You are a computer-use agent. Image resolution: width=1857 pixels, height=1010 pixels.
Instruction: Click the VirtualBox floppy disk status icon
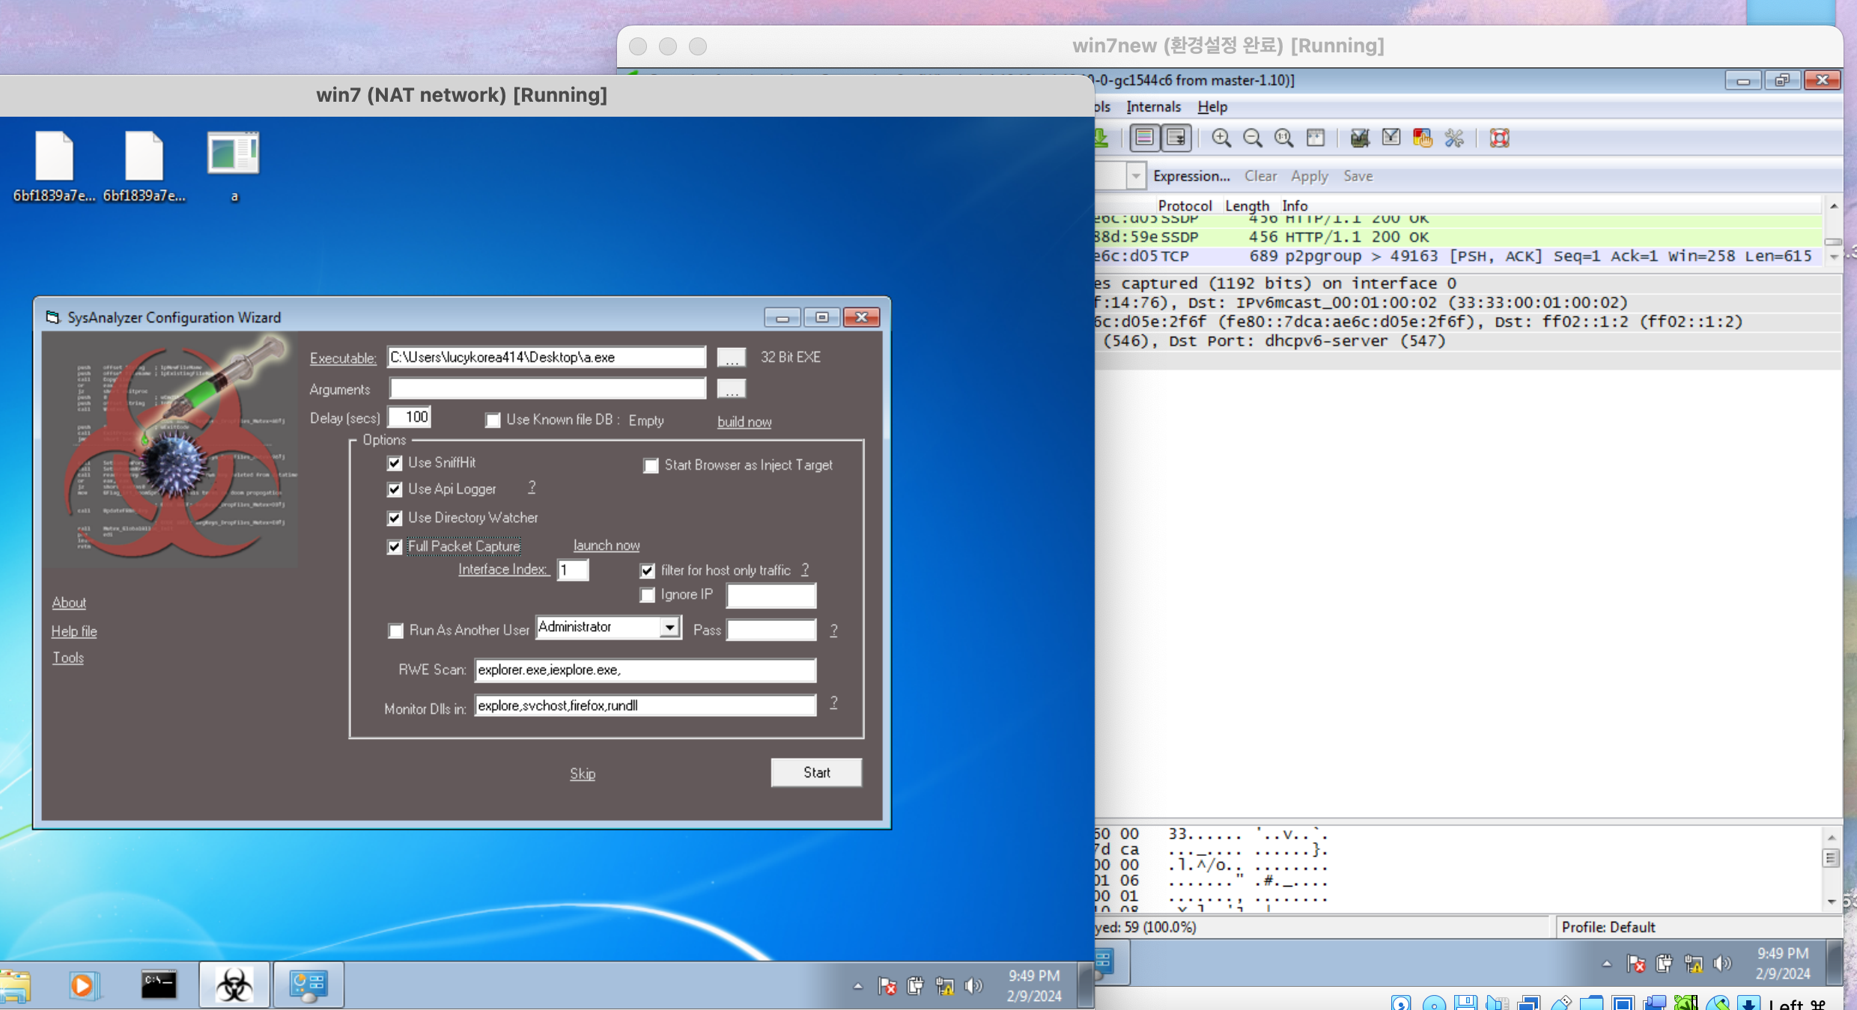click(x=1466, y=1003)
